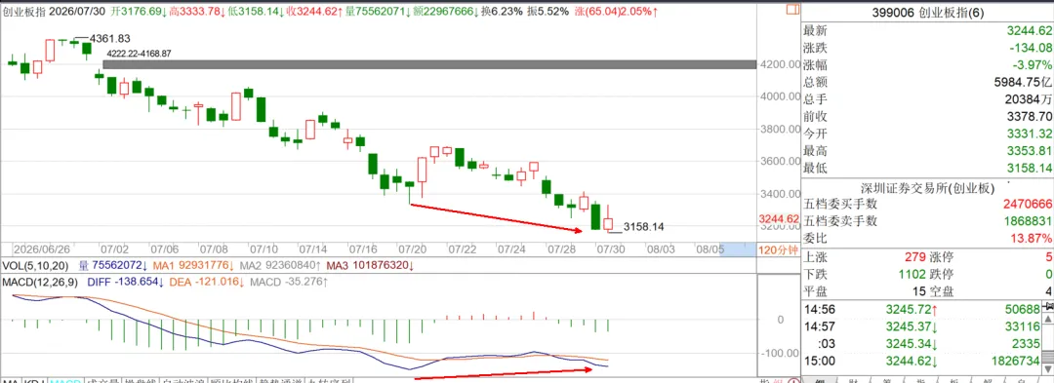Screen dimensions: 1054x383
Task: Click the 最新 3244.62 quote row
Action: (x=928, y=31)
